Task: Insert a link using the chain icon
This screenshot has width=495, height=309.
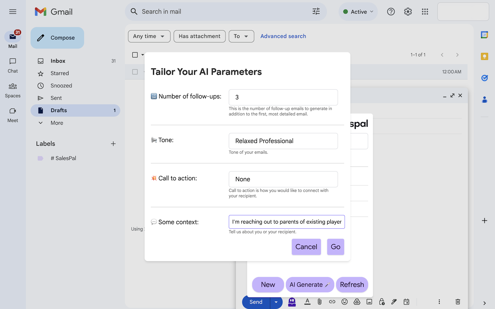Action: pos(332,302)
